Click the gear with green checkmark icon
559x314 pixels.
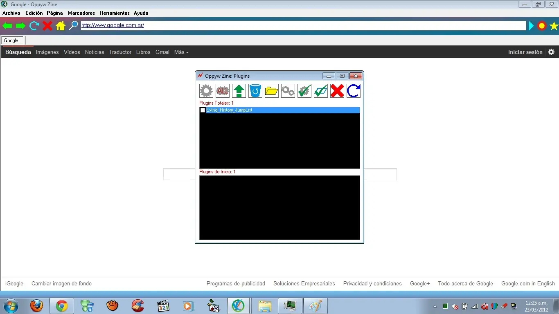(x=304, y=91)
